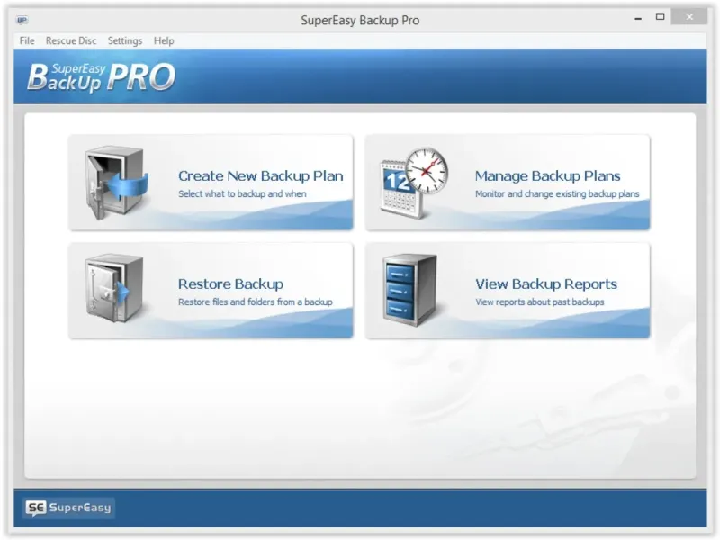Minimize the SuperEasy Backup Pro window
720x540 pixels.
pos(638,18)
